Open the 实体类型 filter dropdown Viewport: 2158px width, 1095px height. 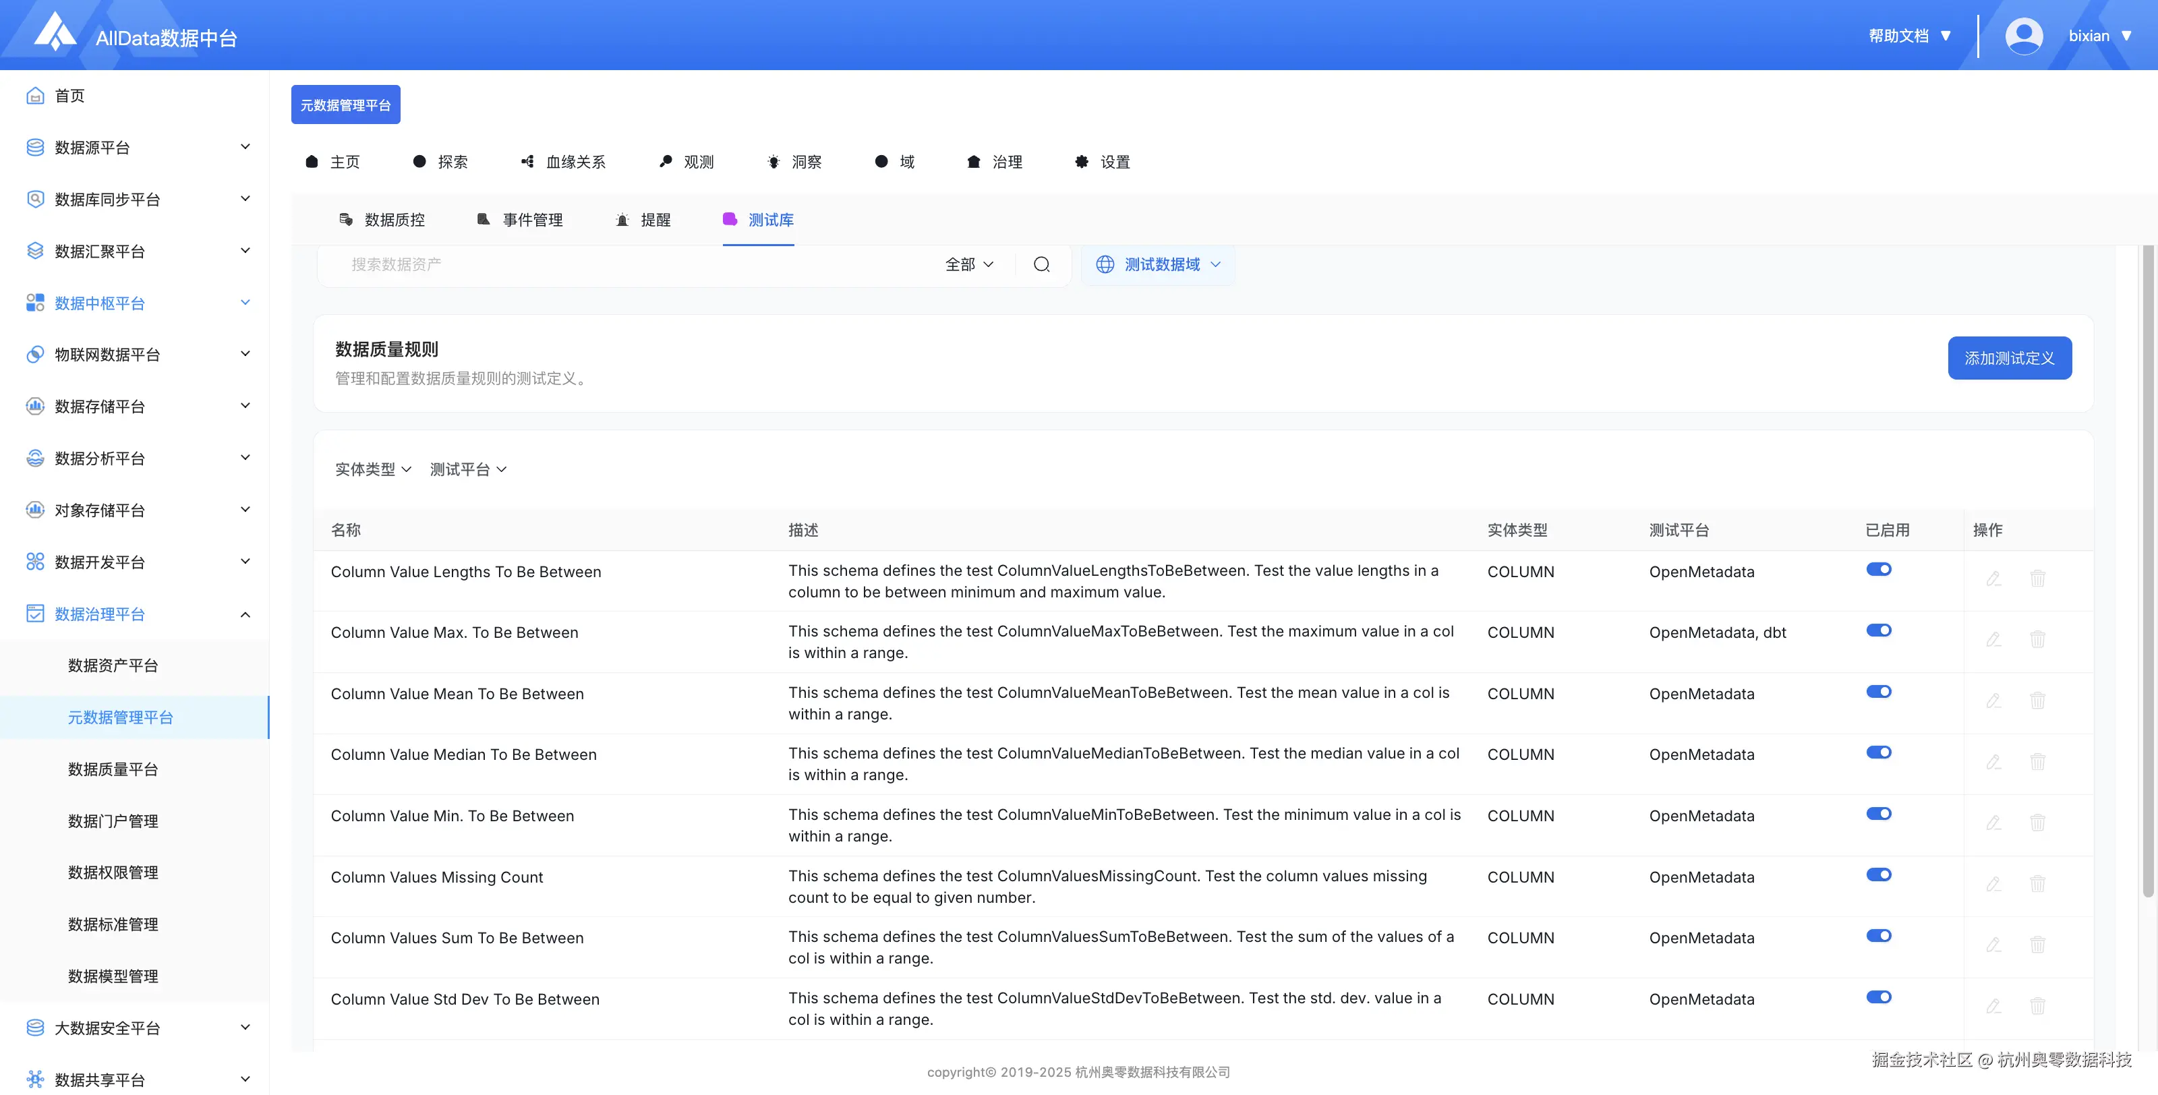pyautogui.click(x=373, y=469)
